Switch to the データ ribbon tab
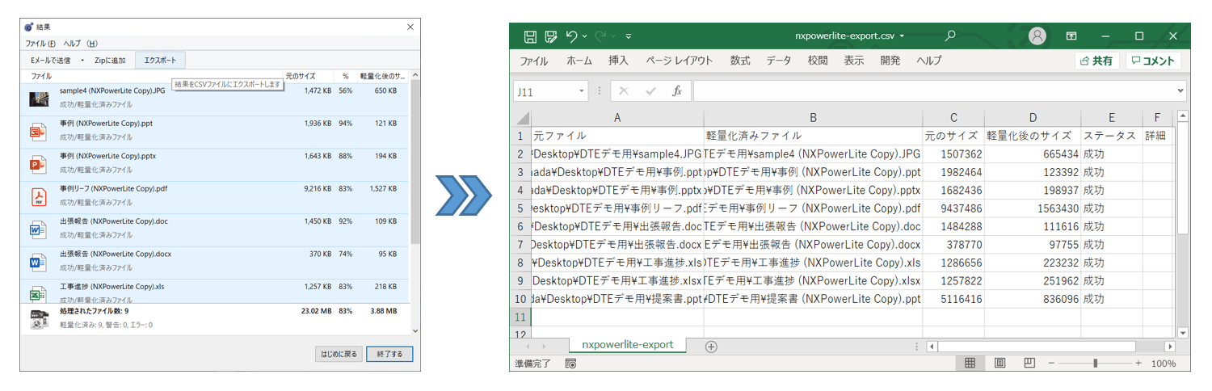 (779, 61)
